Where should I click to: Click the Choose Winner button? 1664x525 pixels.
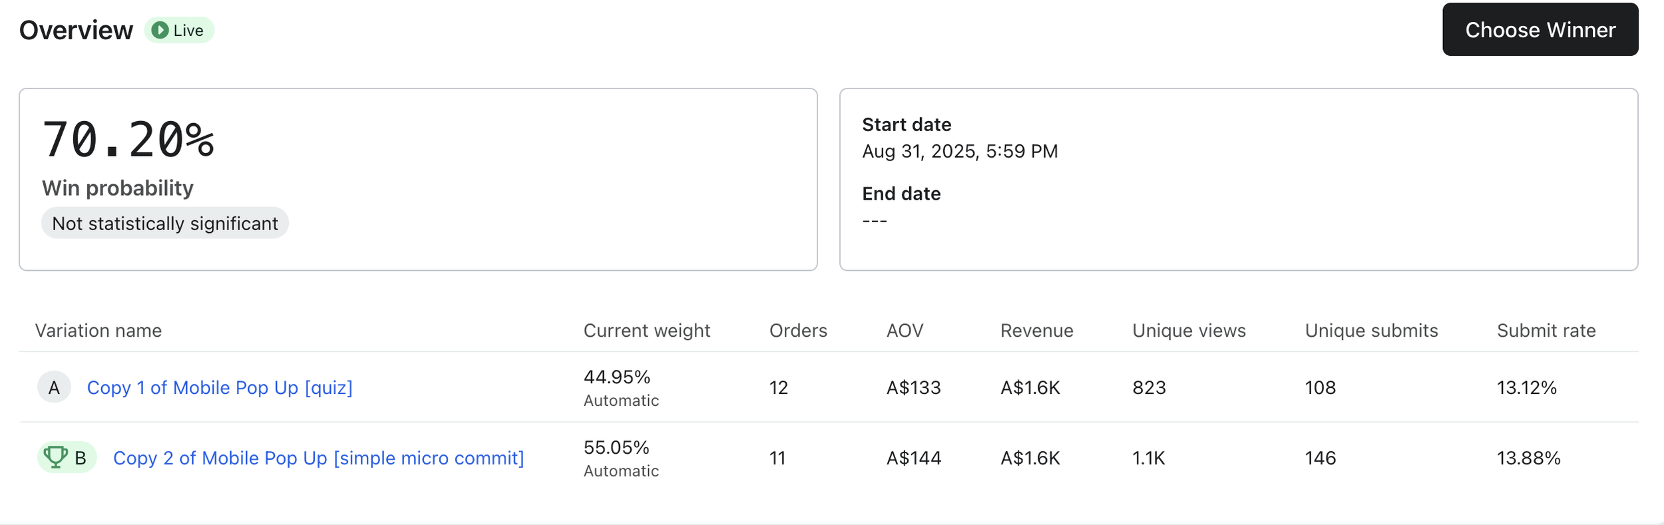tap(1540, 30)
